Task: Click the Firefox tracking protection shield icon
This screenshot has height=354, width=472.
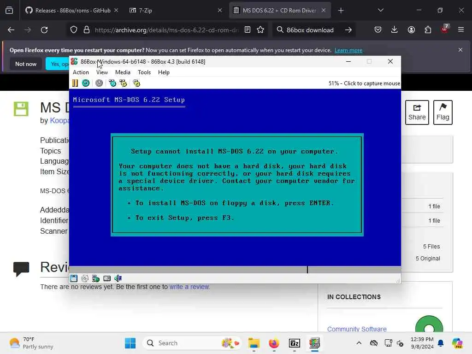Action: click(x=74, y=30)
